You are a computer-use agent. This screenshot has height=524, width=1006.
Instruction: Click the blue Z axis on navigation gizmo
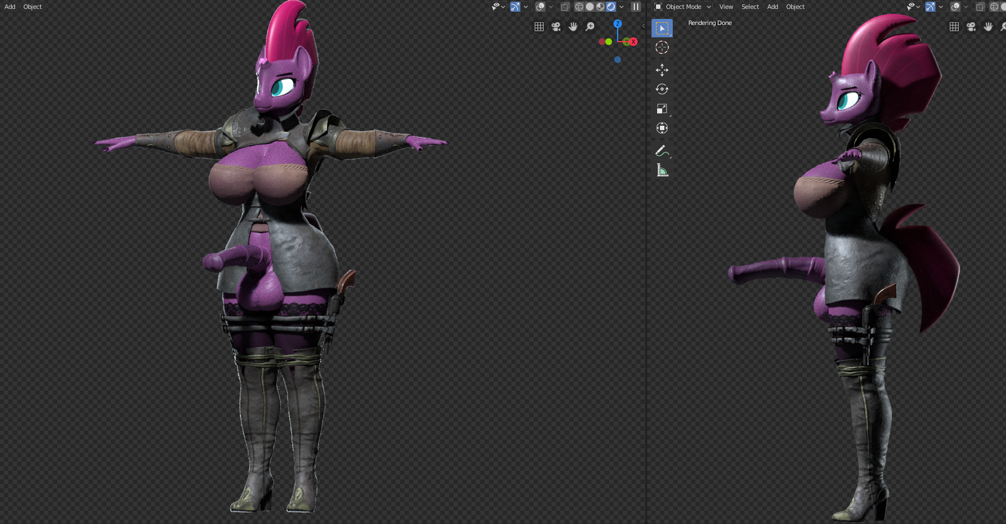click(618, 24)
